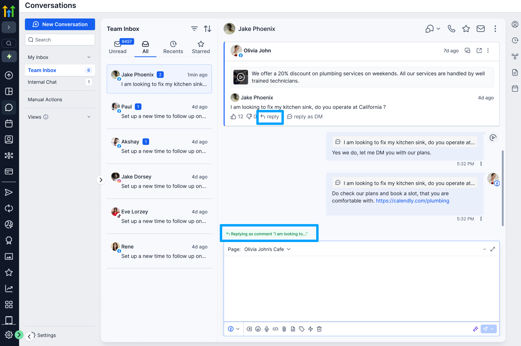Click the trash icon in composer toolbar

coord(319,329)
